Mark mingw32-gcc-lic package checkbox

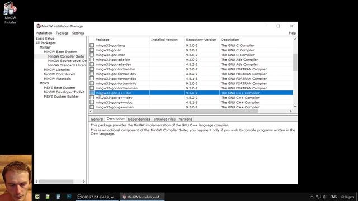(92, 50)
